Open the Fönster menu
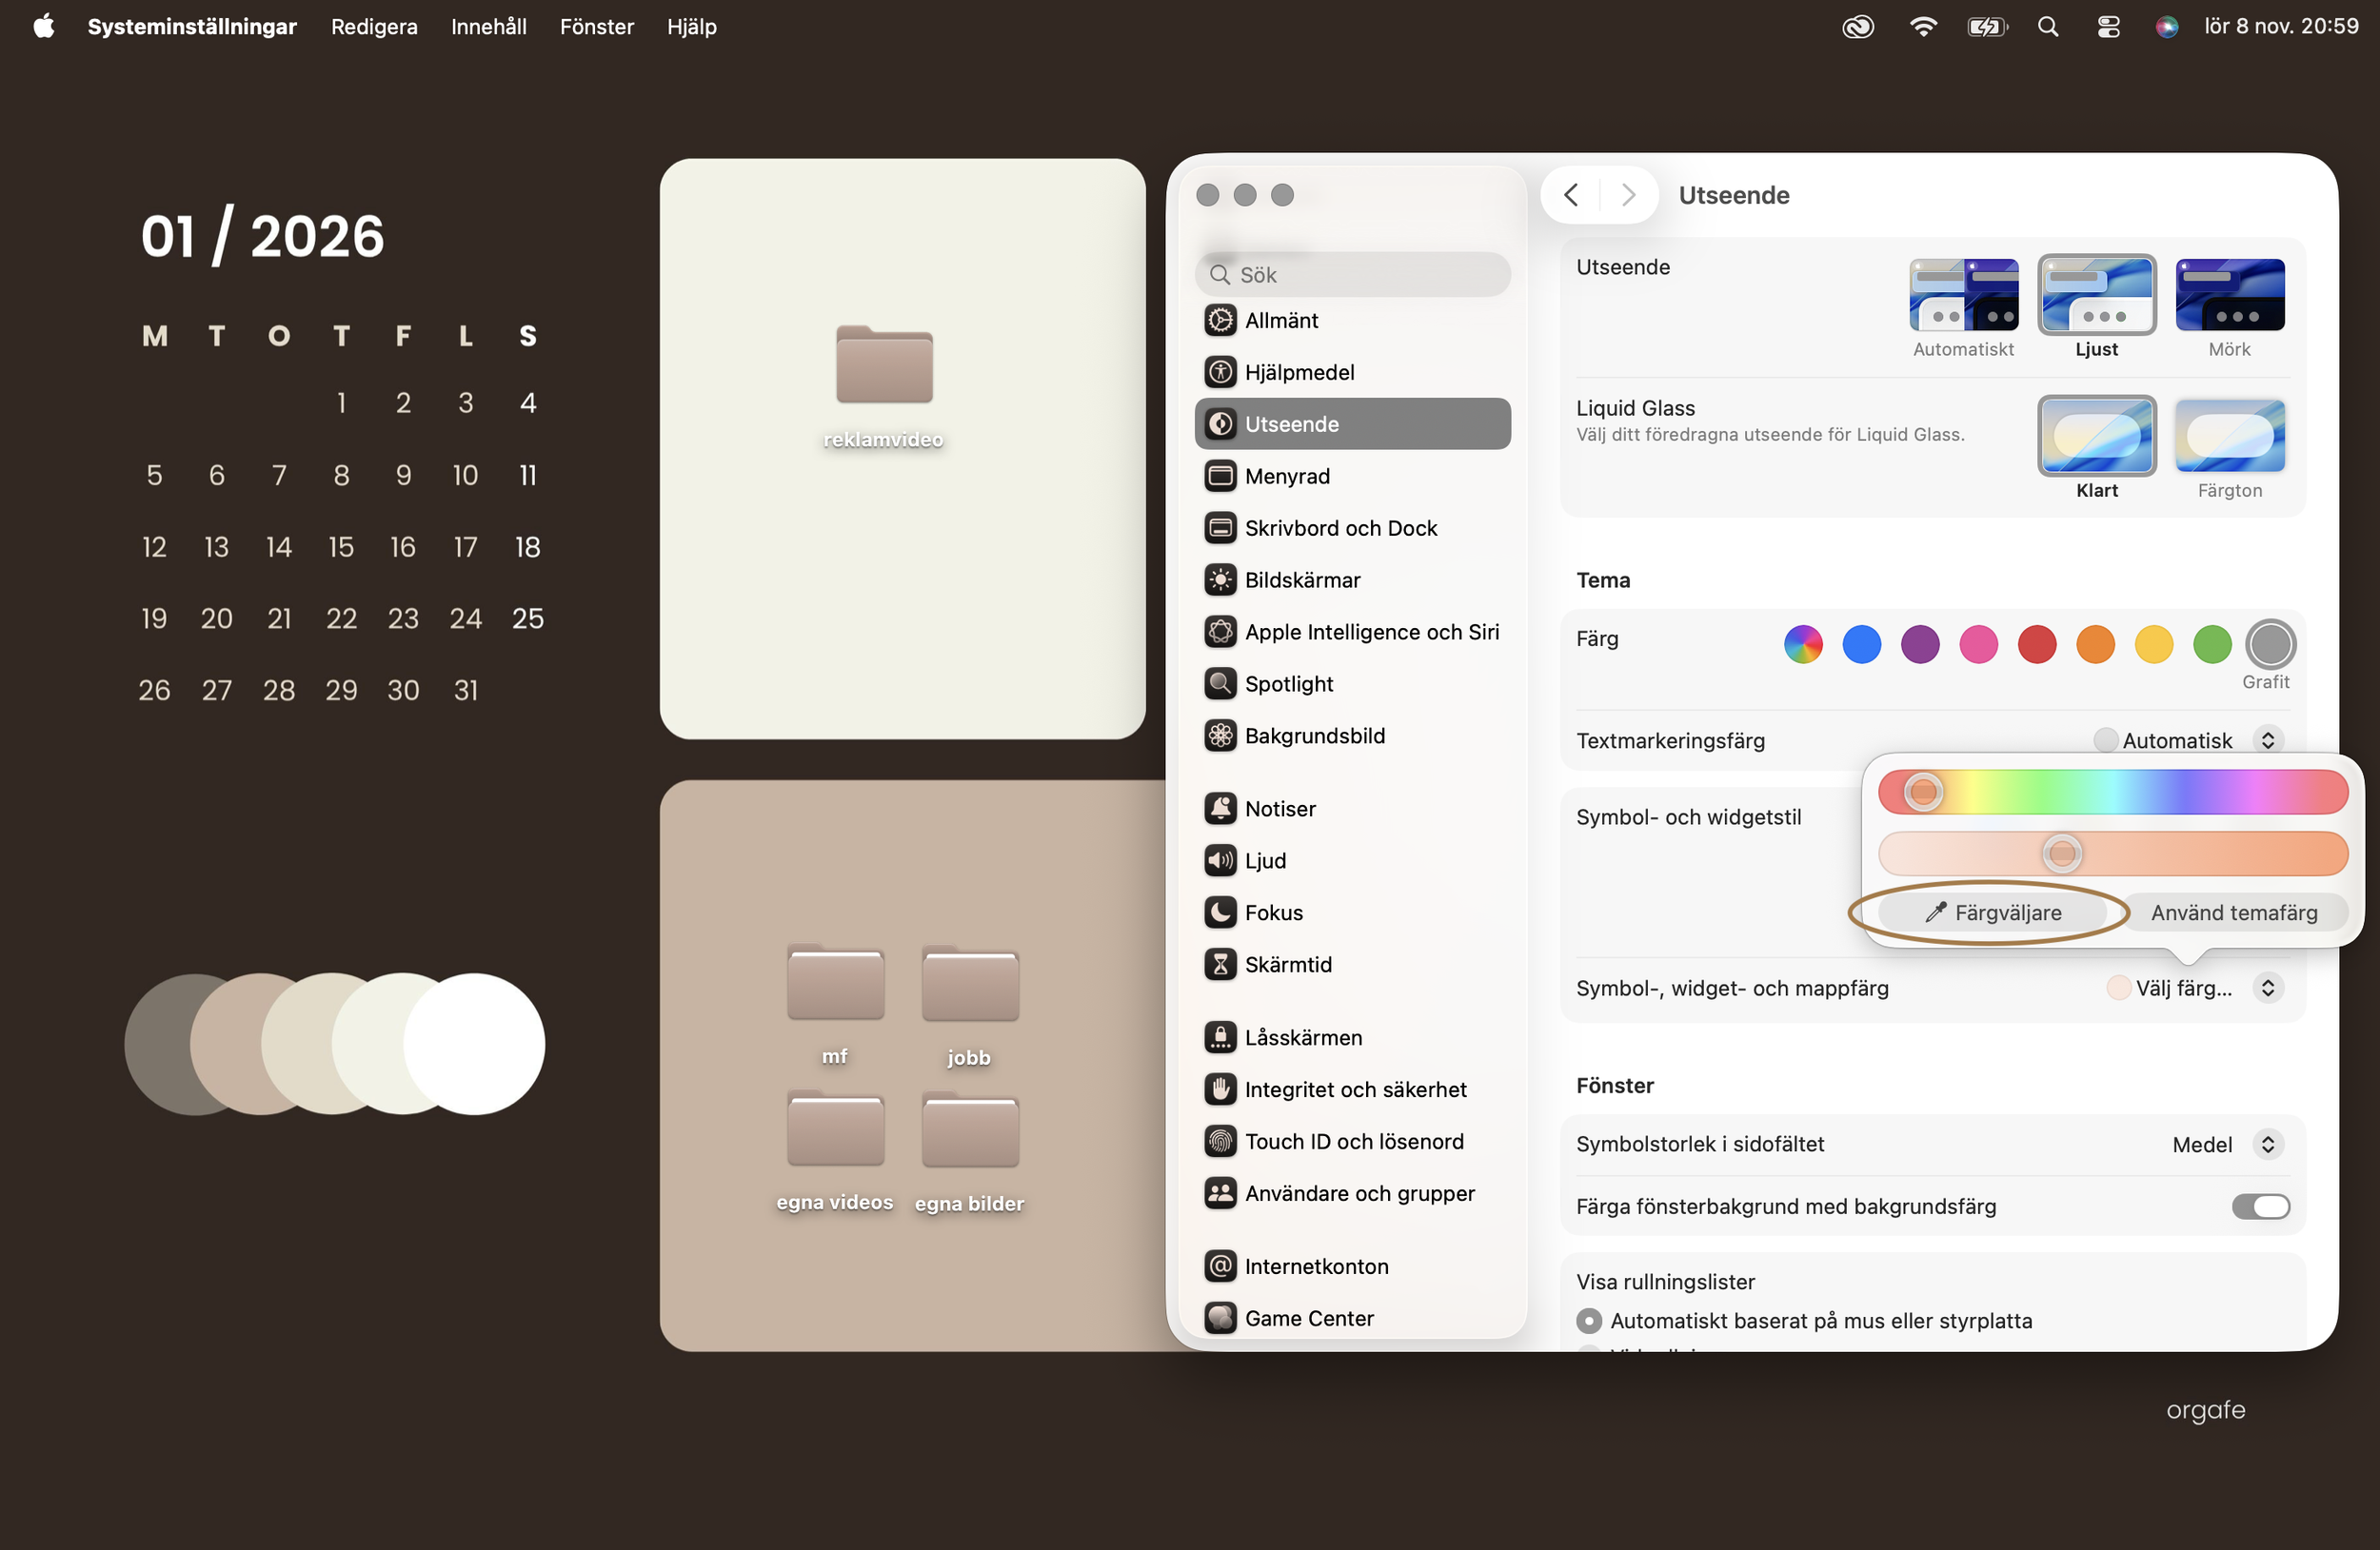Viewport: 2380px width, 1550px height. pyautogui.click(x=596, y=27)
